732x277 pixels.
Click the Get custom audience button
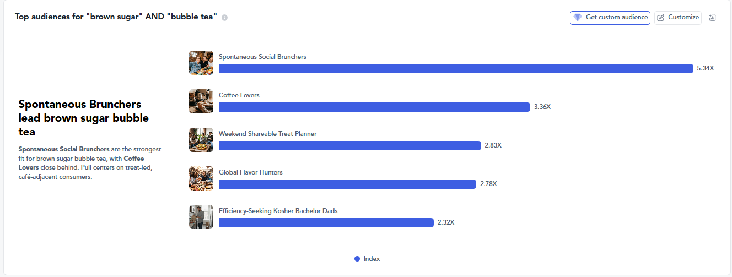[610, 18]
